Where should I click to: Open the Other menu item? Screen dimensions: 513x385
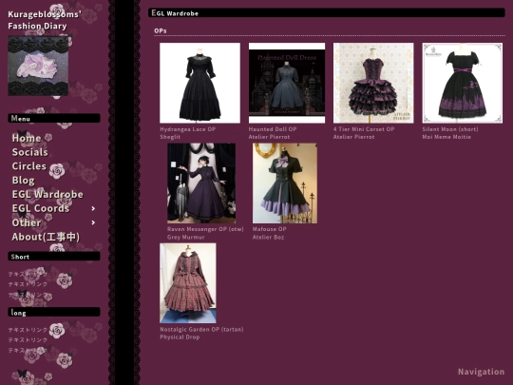27,222
